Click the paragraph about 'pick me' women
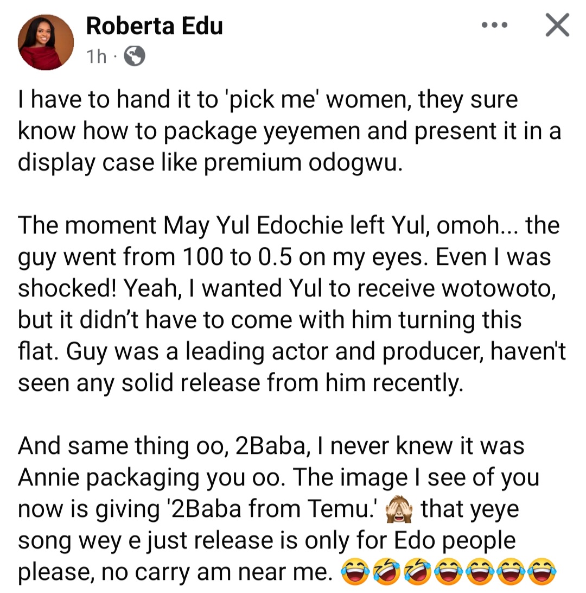The height and width of the screenshot is (593, 586). coord(288,131)
